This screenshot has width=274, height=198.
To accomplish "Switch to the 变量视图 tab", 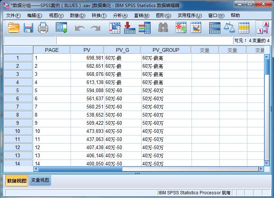I will coord(40,180).
